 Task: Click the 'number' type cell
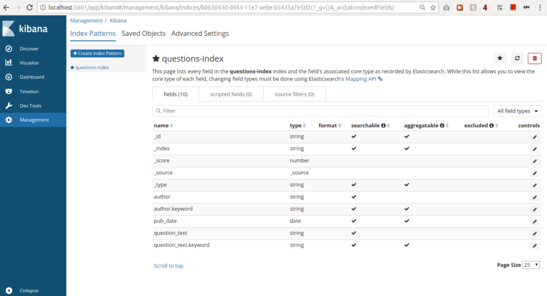pos(299,161)
